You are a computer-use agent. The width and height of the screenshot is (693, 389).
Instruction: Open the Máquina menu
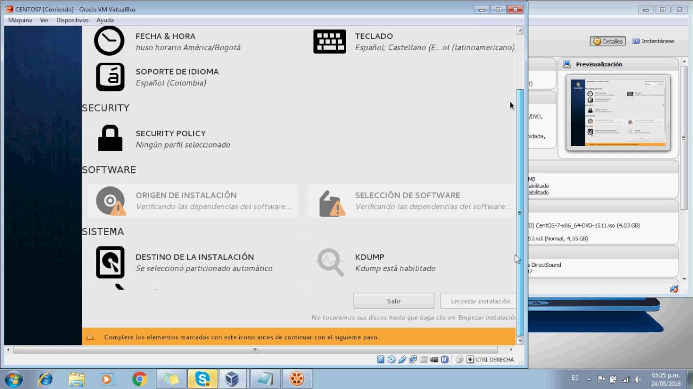pos(20,20)
